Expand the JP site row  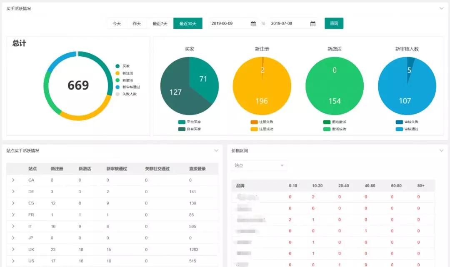coord(13,238)
